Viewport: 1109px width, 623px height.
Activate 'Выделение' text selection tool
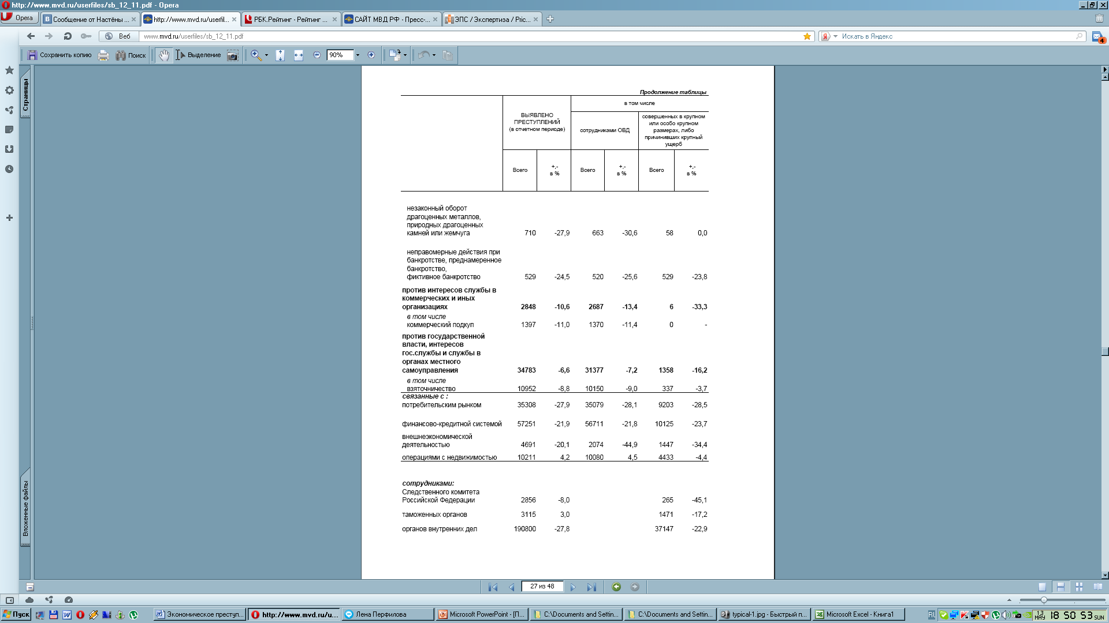pyautogui.click(x=198, y=55)
